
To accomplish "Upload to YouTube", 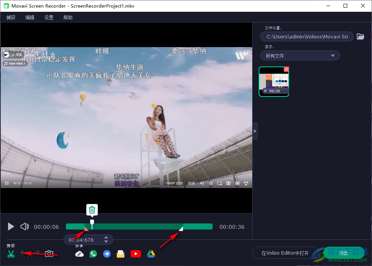I will (x=136, y=254).
